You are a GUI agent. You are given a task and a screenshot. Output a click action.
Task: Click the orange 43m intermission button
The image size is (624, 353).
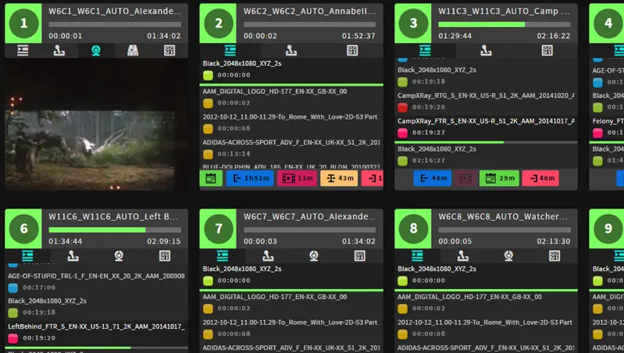[339, 179]
